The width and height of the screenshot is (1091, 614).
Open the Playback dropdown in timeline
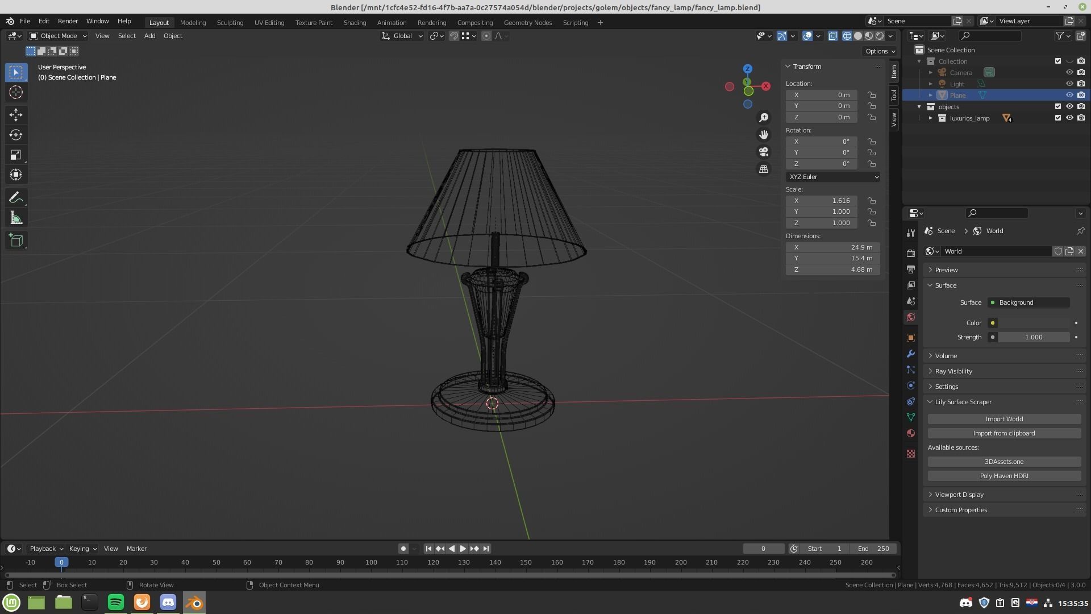(45, 549)
